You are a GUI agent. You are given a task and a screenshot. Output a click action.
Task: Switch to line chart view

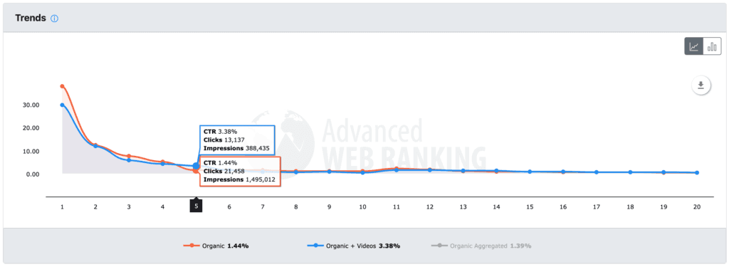(x=693, y=46)
